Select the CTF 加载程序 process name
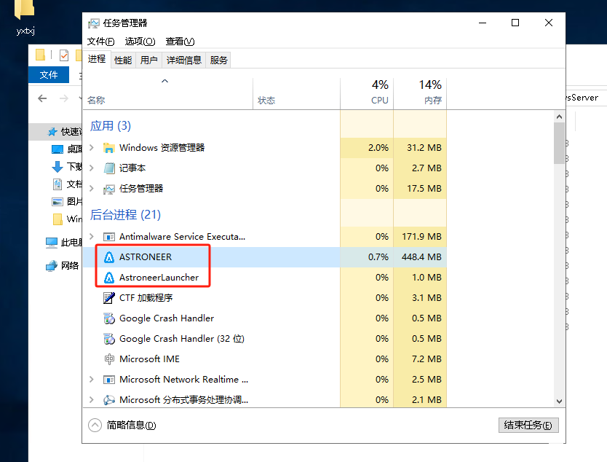Image resolution: width=607 pixels, height=462 pixels. pos(146,297)
